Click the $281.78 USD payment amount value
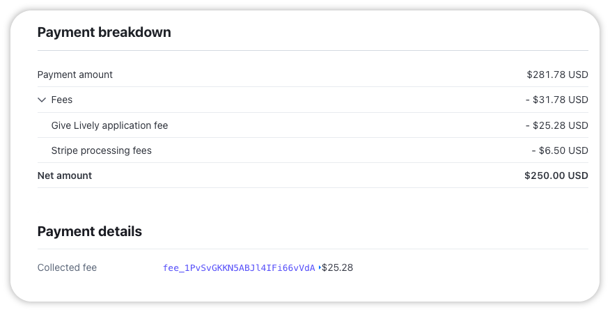 click(x=557, y=75)
